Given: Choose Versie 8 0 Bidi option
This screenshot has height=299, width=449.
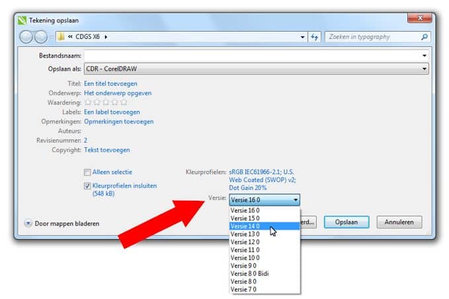Looking at the screenshot, I should tap(249, 273).
